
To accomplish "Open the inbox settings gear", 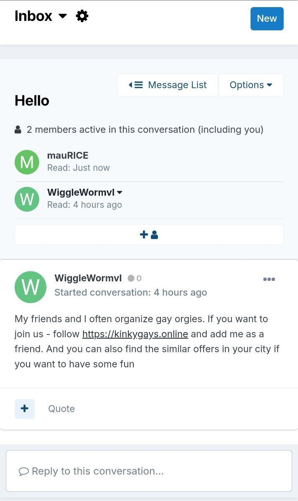I will tap(82, 16).
